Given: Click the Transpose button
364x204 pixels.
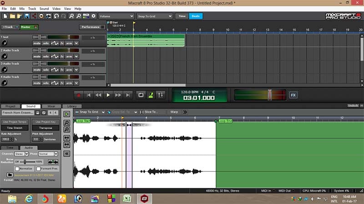Looking at the screenshot, I should tap(45, 128).
